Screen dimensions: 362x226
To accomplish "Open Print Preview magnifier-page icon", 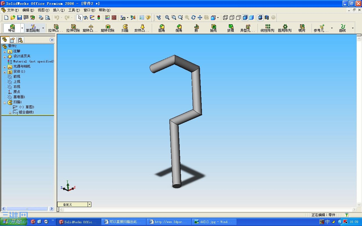I will [48, 18].
